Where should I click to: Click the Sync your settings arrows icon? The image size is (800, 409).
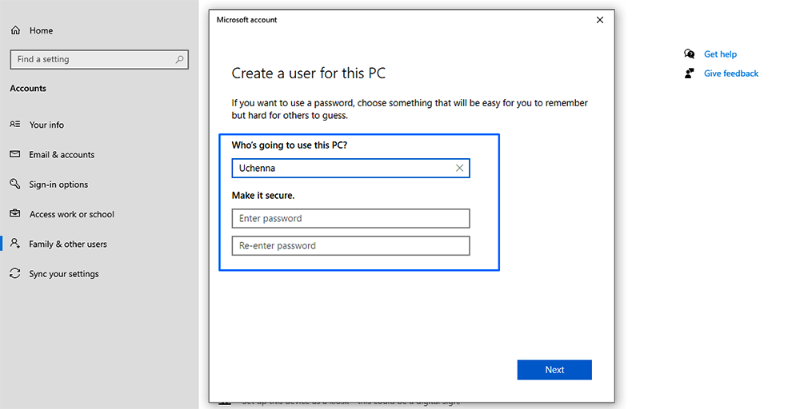15,273
